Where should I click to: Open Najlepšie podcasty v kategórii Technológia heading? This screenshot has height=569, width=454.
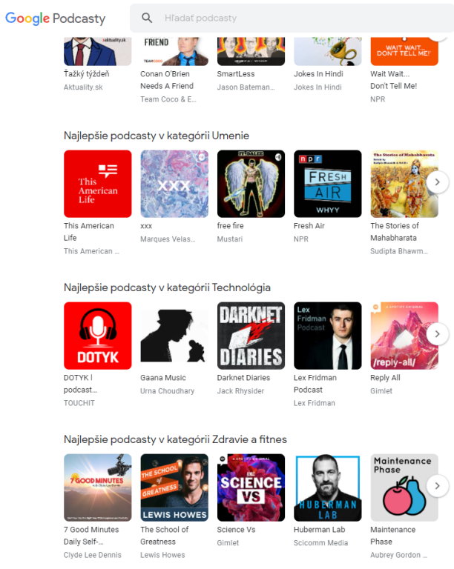click(167, 287)
